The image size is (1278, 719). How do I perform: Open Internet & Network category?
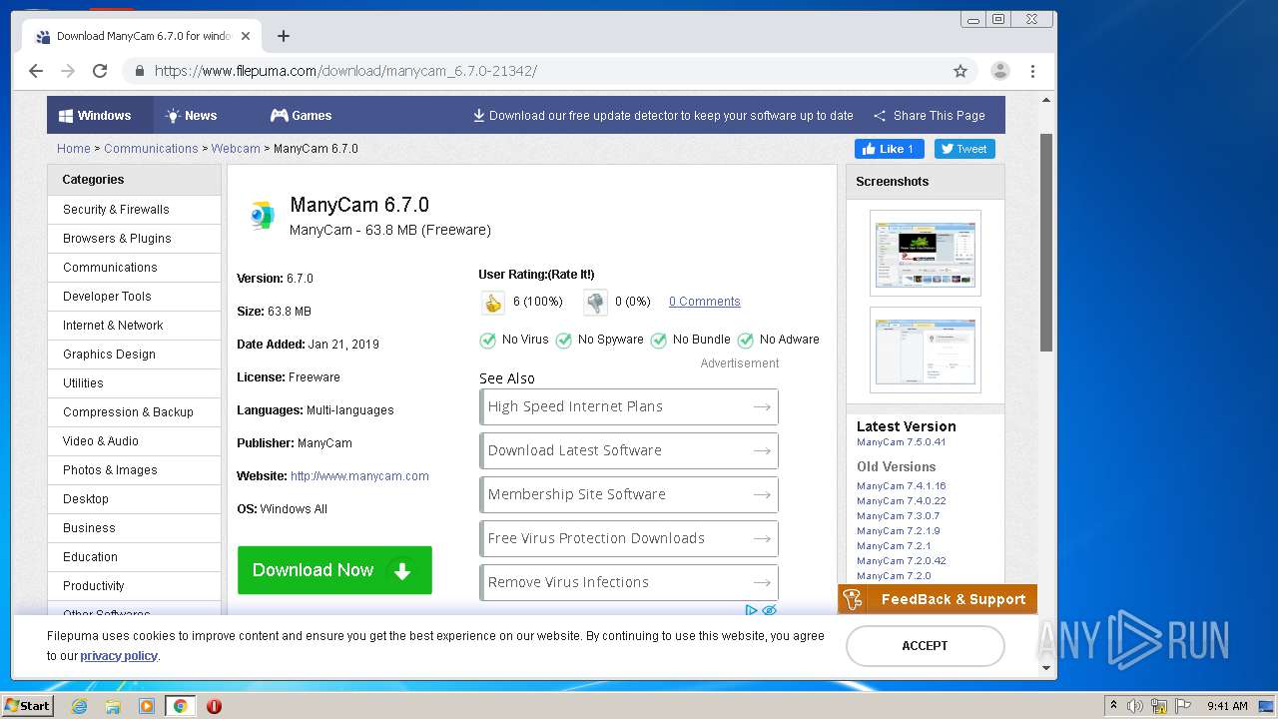pyautogui.click(x=134, y=326)
